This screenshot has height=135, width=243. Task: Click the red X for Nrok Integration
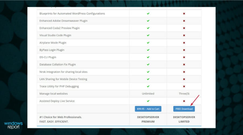[x=184, y=72]
